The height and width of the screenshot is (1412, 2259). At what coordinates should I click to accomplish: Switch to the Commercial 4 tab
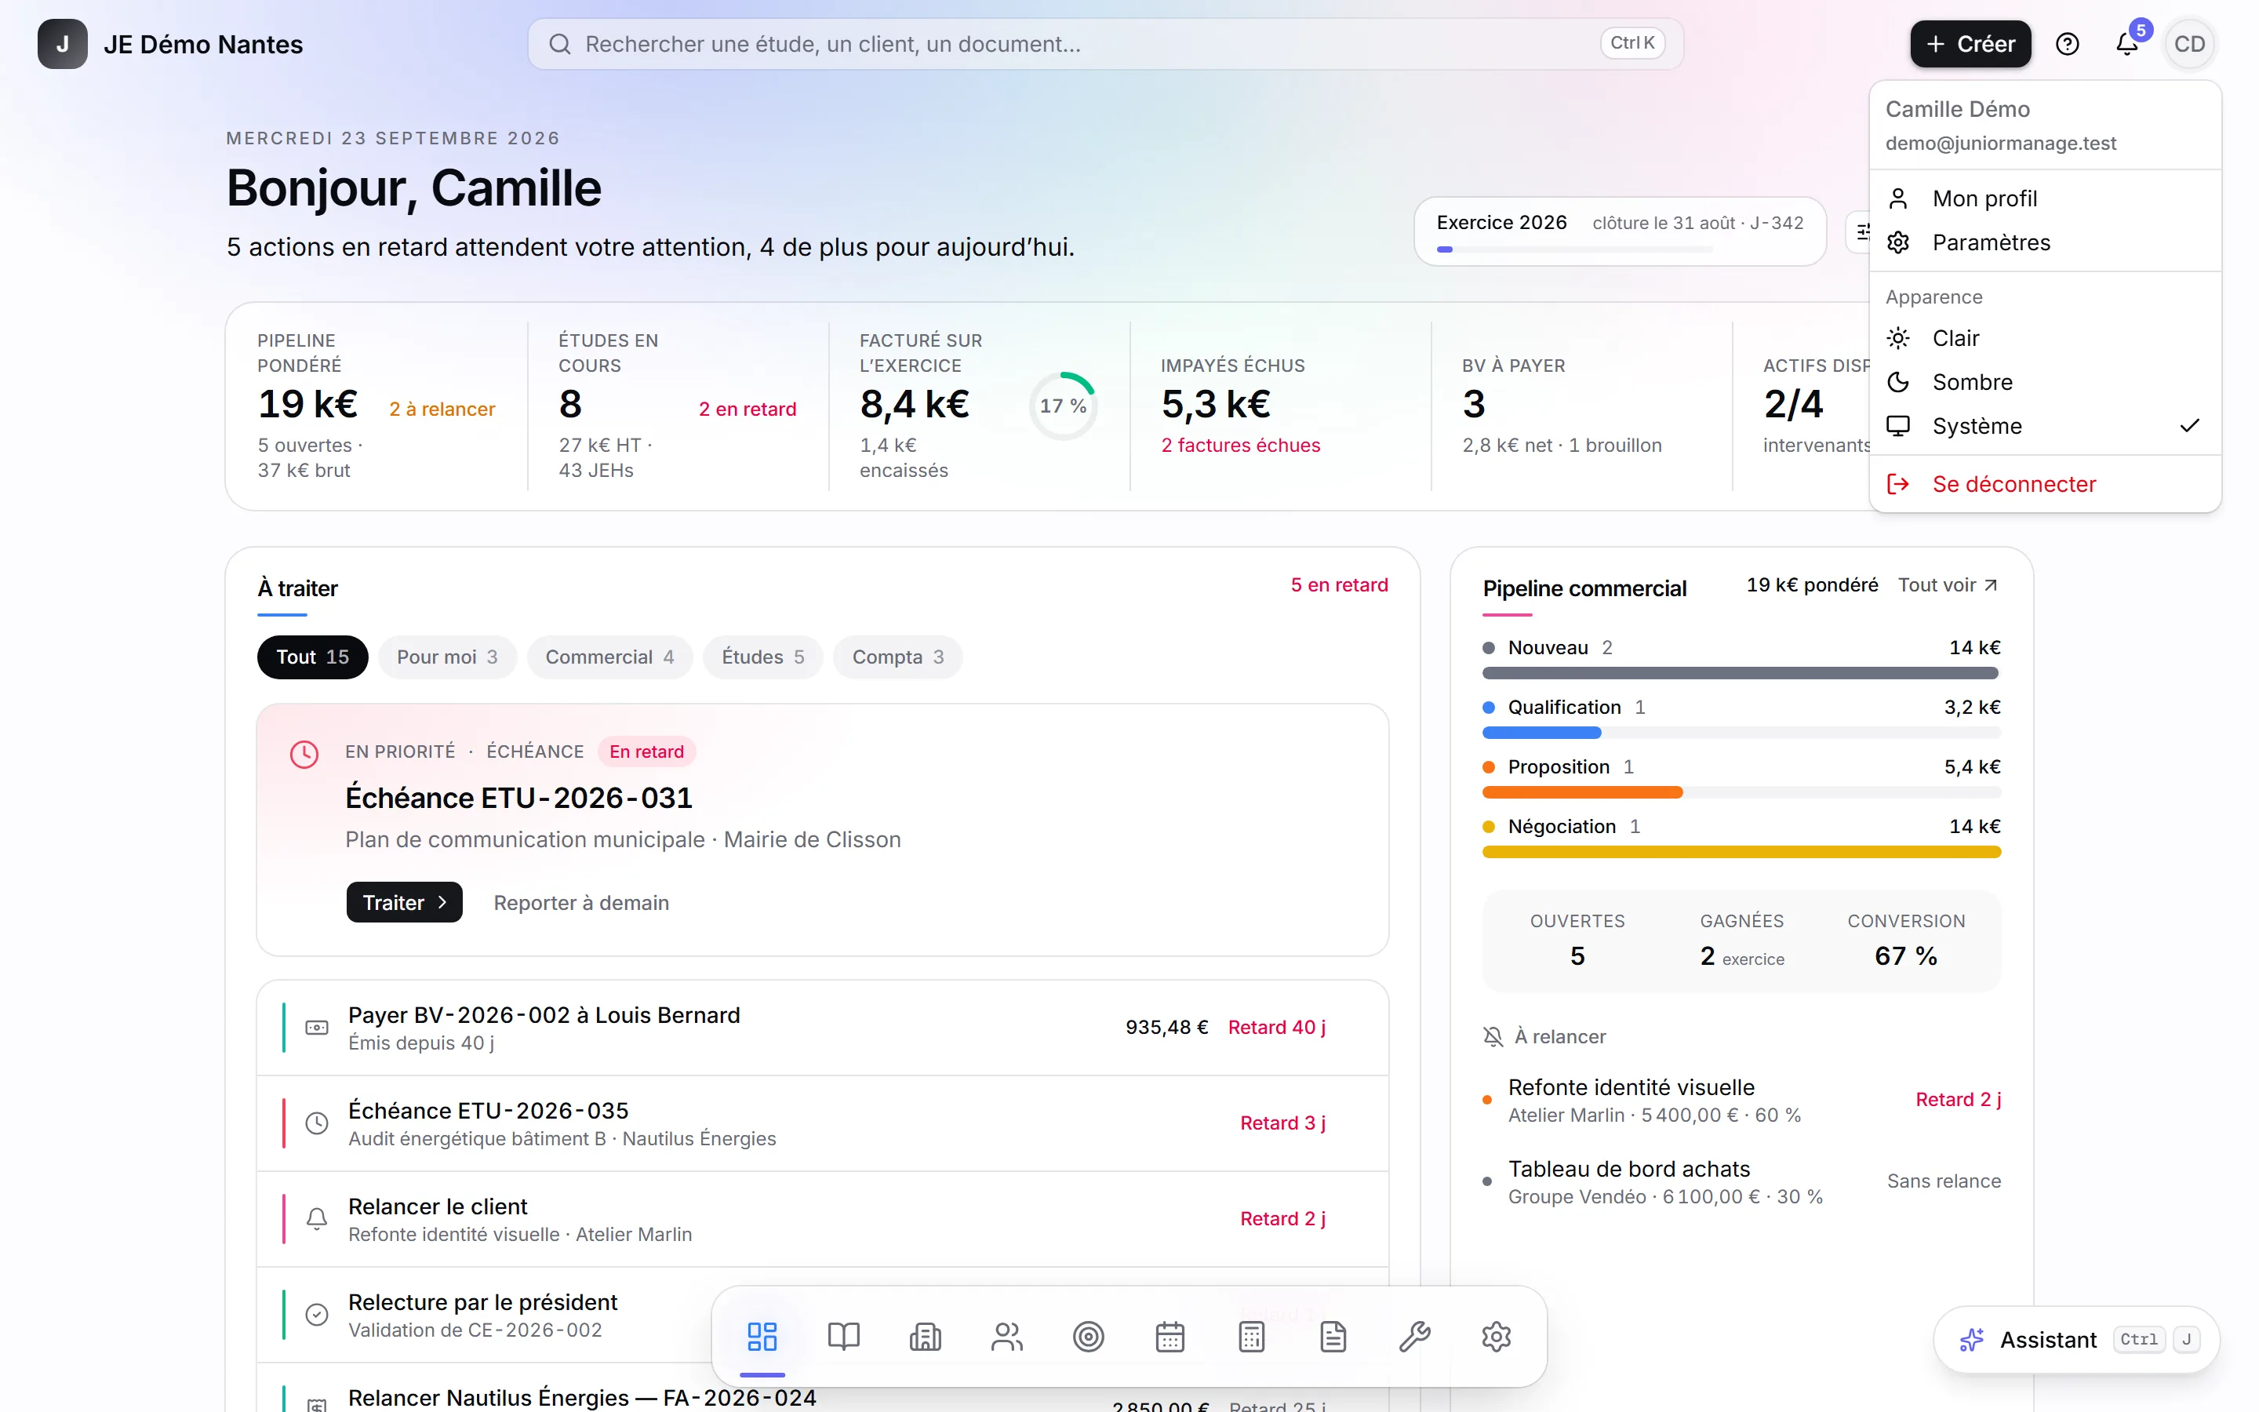click(609, 657)
